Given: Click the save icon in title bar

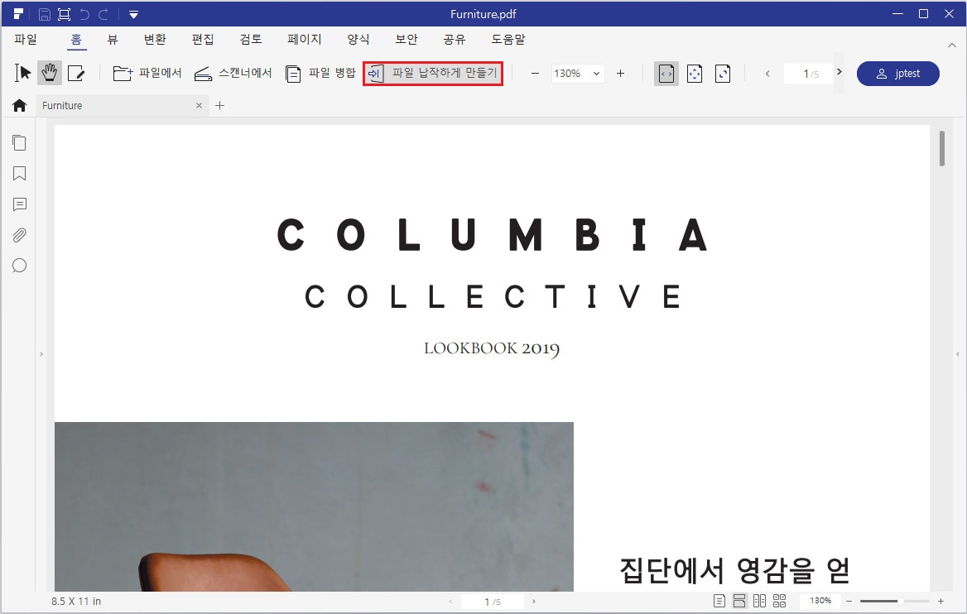Looking at the screenshot, I should point(45,14).
